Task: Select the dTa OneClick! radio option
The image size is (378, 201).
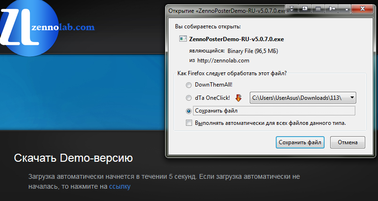Action: (189, 98)
